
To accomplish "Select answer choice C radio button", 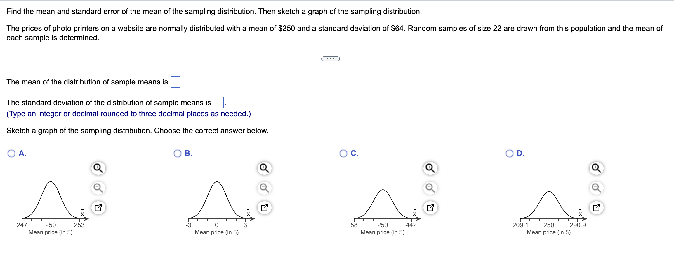I will (343, 153).
